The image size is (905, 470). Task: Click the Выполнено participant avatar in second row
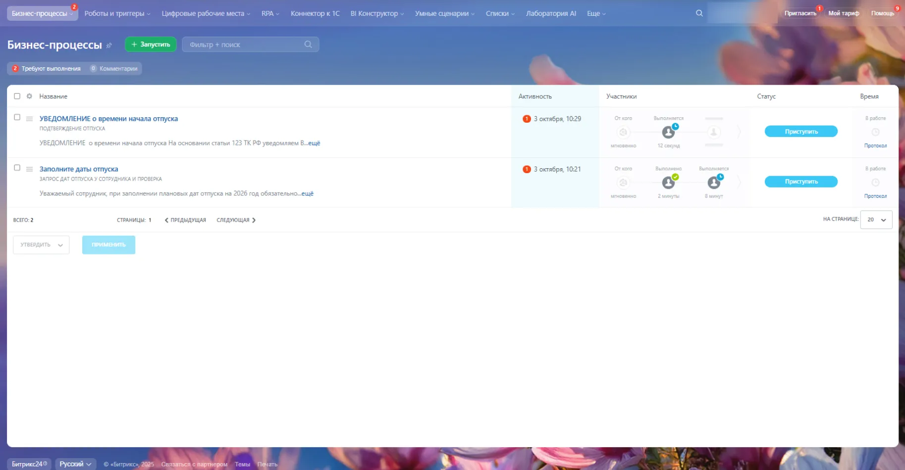point(668,183)
